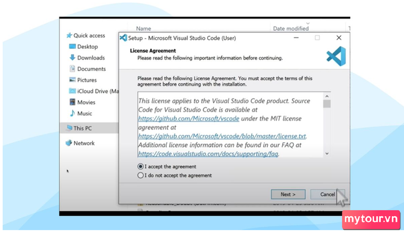
Task: Click the Downloads arrow icon
Action: 72,57
